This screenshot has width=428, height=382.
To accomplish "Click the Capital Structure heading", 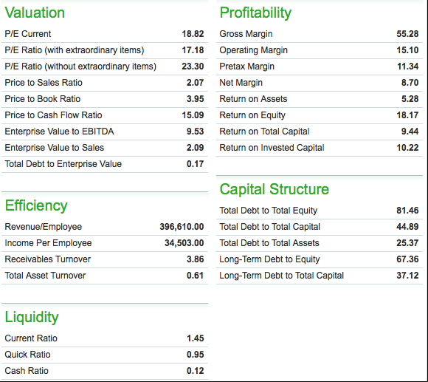I will pos(275,189).
